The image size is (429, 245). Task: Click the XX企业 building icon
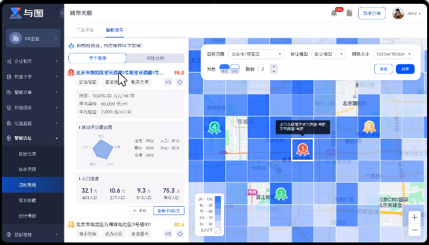(x=15, y=38)
